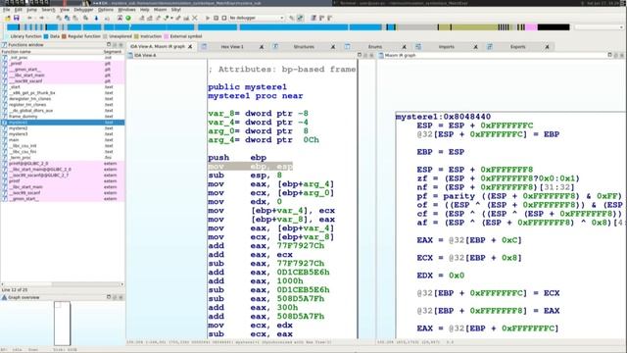Click the back navigation arrow icon

[29, 18]
